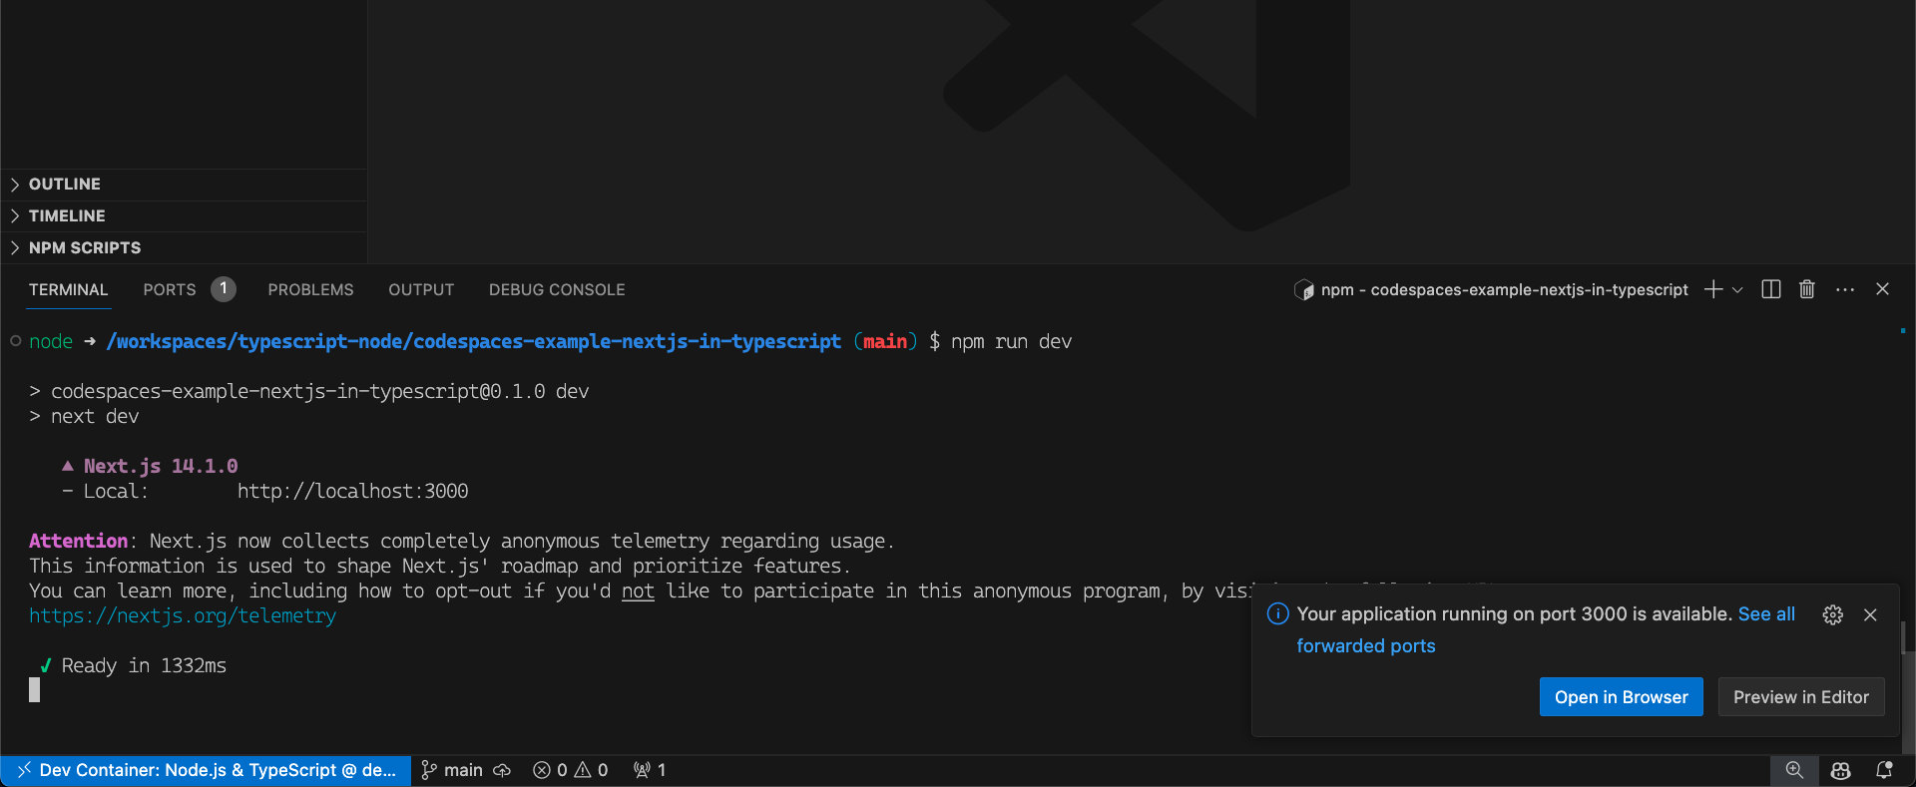Open notifications bell in status bar

(x=1884, y=770)
